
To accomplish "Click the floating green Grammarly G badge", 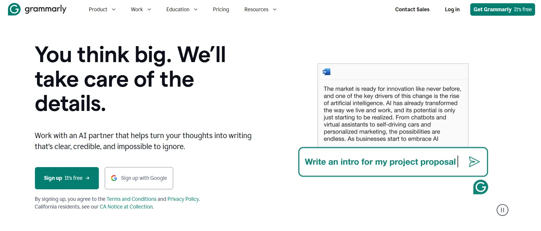I will tap(481, 187).
